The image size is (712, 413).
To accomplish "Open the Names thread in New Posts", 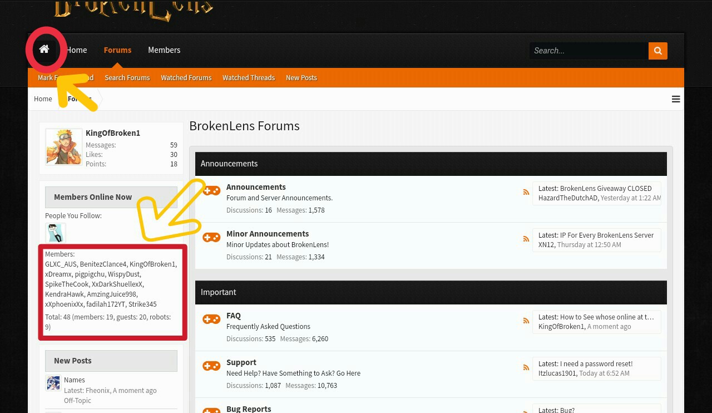I will coord(75,380).
